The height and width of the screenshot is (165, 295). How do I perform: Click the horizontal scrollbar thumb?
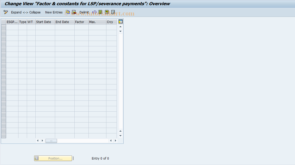[x=51, y=141]
